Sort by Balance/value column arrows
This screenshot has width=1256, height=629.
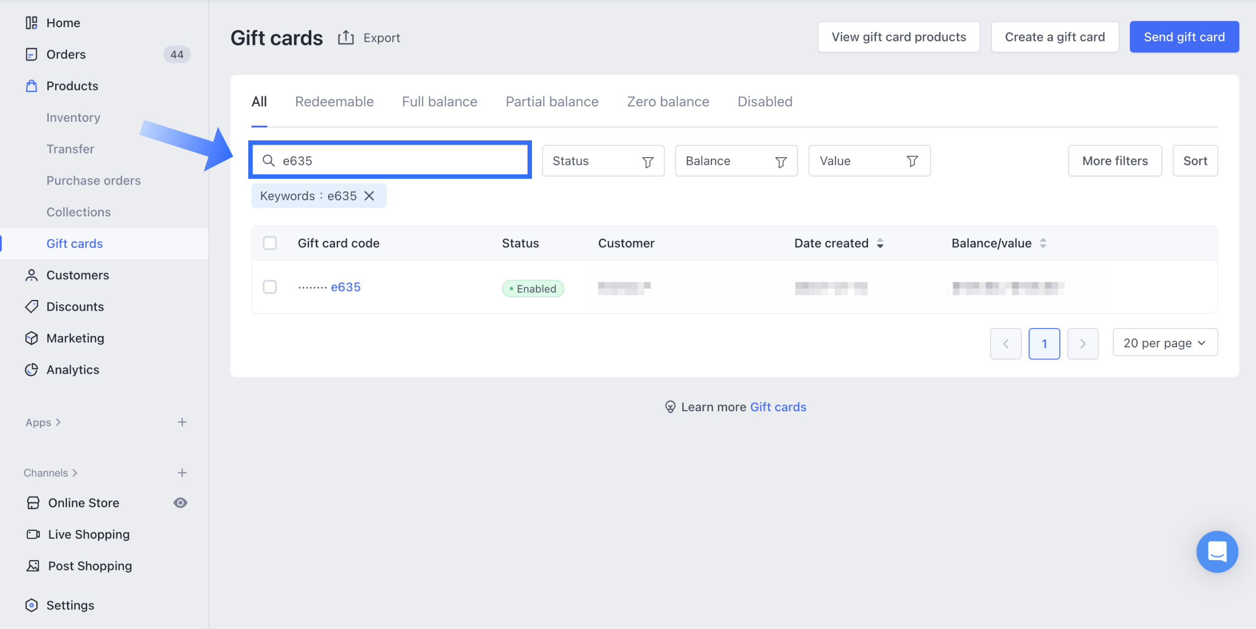[x=1043, y=243]
